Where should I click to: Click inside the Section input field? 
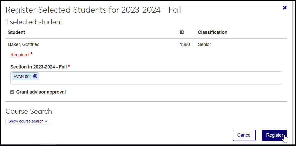[x=155, y=78]
